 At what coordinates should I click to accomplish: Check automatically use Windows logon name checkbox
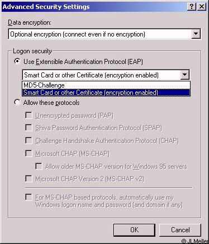28,197
